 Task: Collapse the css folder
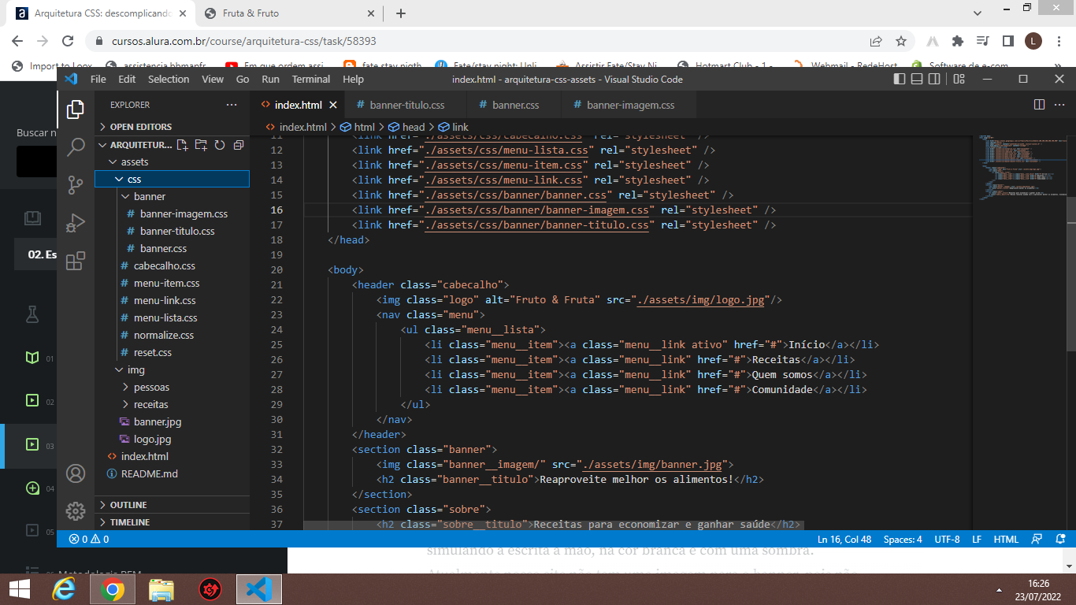[x=172, y=179]
